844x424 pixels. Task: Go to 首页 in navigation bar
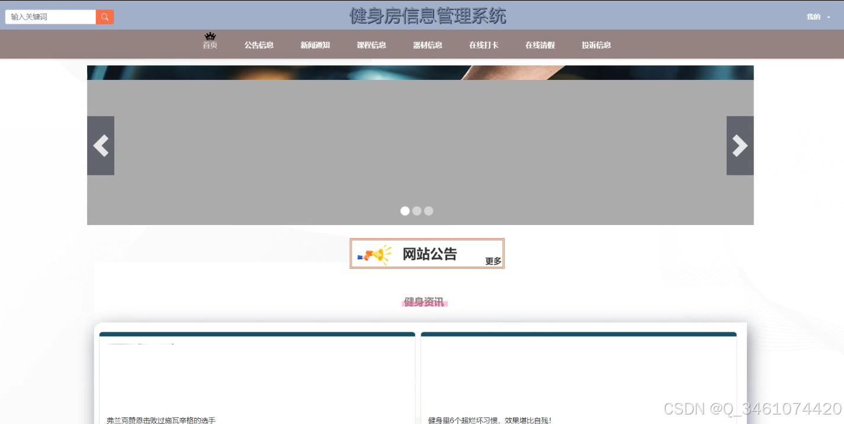pos(210,45)
